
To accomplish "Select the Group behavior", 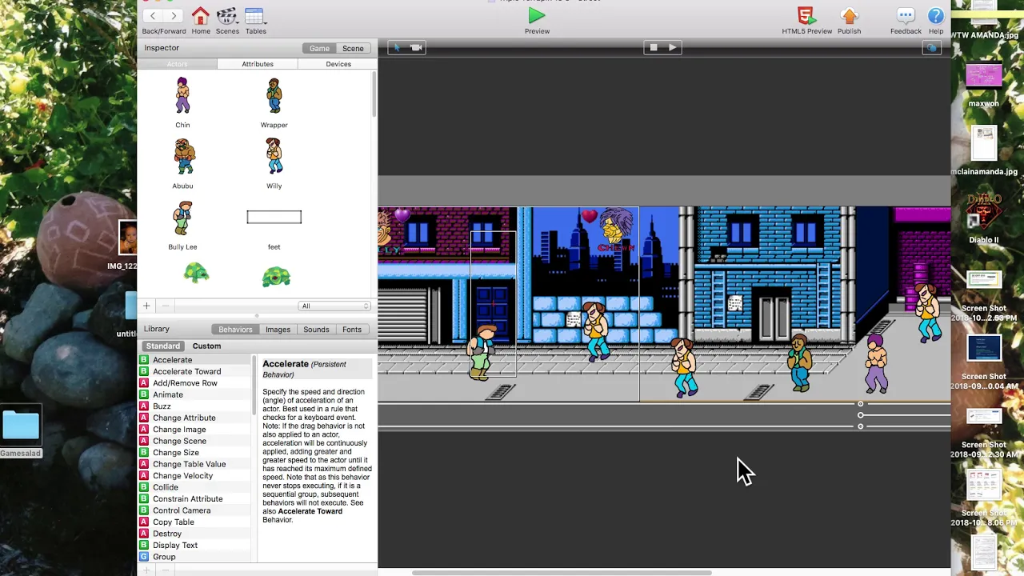I will (x=195, y=557).
